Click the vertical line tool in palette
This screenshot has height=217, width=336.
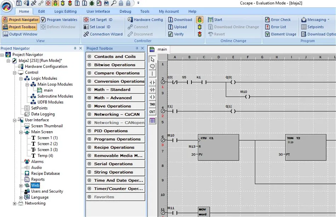152,74
